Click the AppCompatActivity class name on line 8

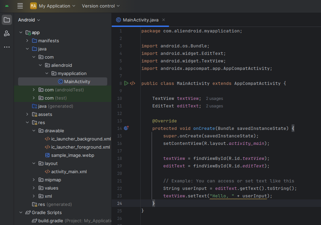257,84
